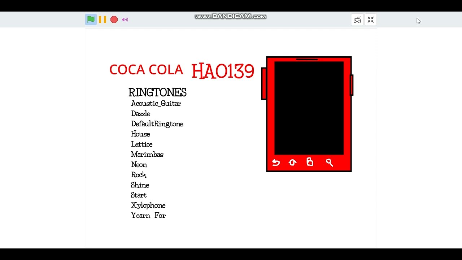Pause the project with the pause icon
This screenshot has width=462, height=260.
pyautogui.click(x=103, y=19)
